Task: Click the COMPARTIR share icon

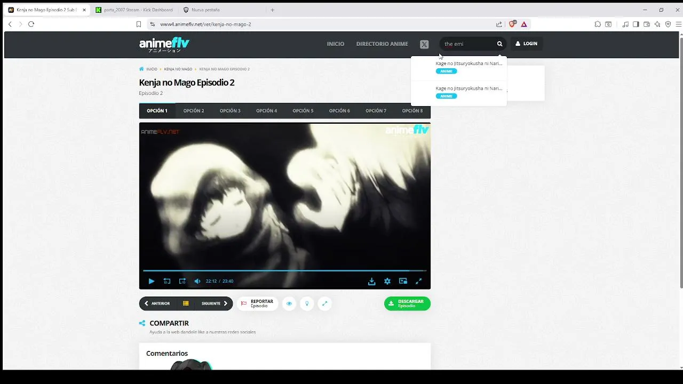Action: 142,323
